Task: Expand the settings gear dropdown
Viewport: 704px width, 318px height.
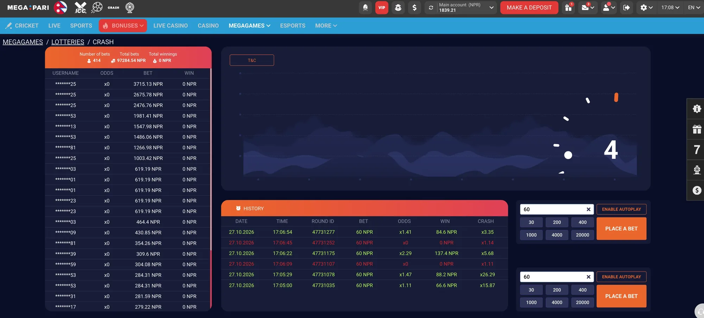Action: (x=646, y=7)
